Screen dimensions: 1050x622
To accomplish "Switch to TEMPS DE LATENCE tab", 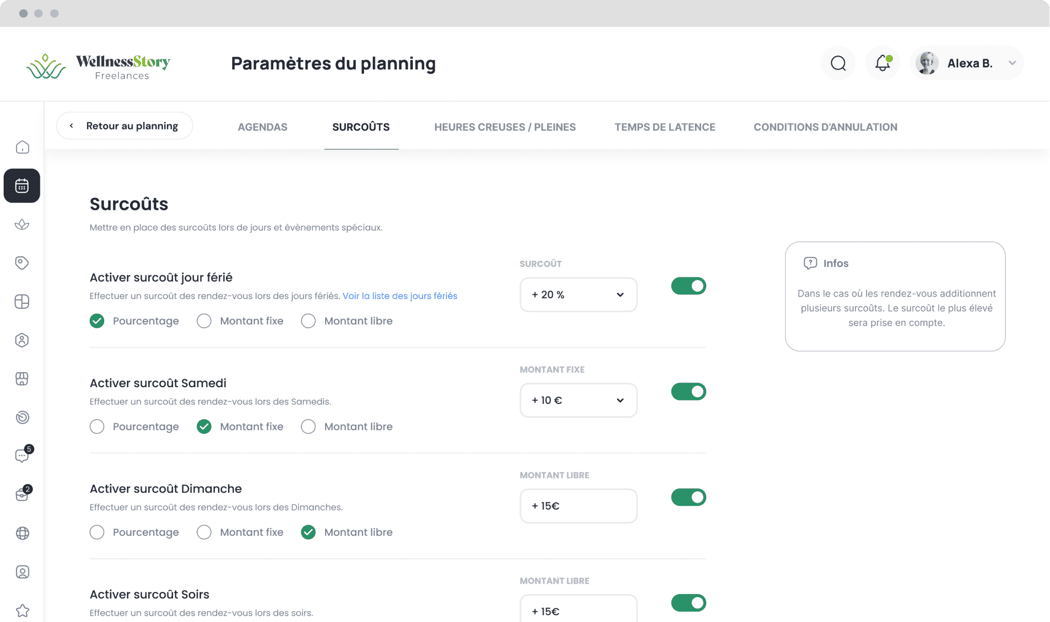I will tap(665, 128).
